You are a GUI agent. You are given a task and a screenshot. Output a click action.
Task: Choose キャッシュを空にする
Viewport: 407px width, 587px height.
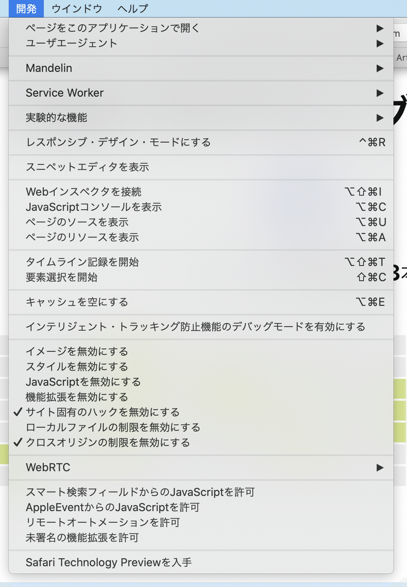201,302
